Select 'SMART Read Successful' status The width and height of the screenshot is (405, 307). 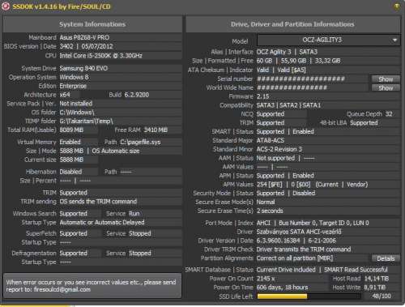pyautogui.click(x=356, y=270)
